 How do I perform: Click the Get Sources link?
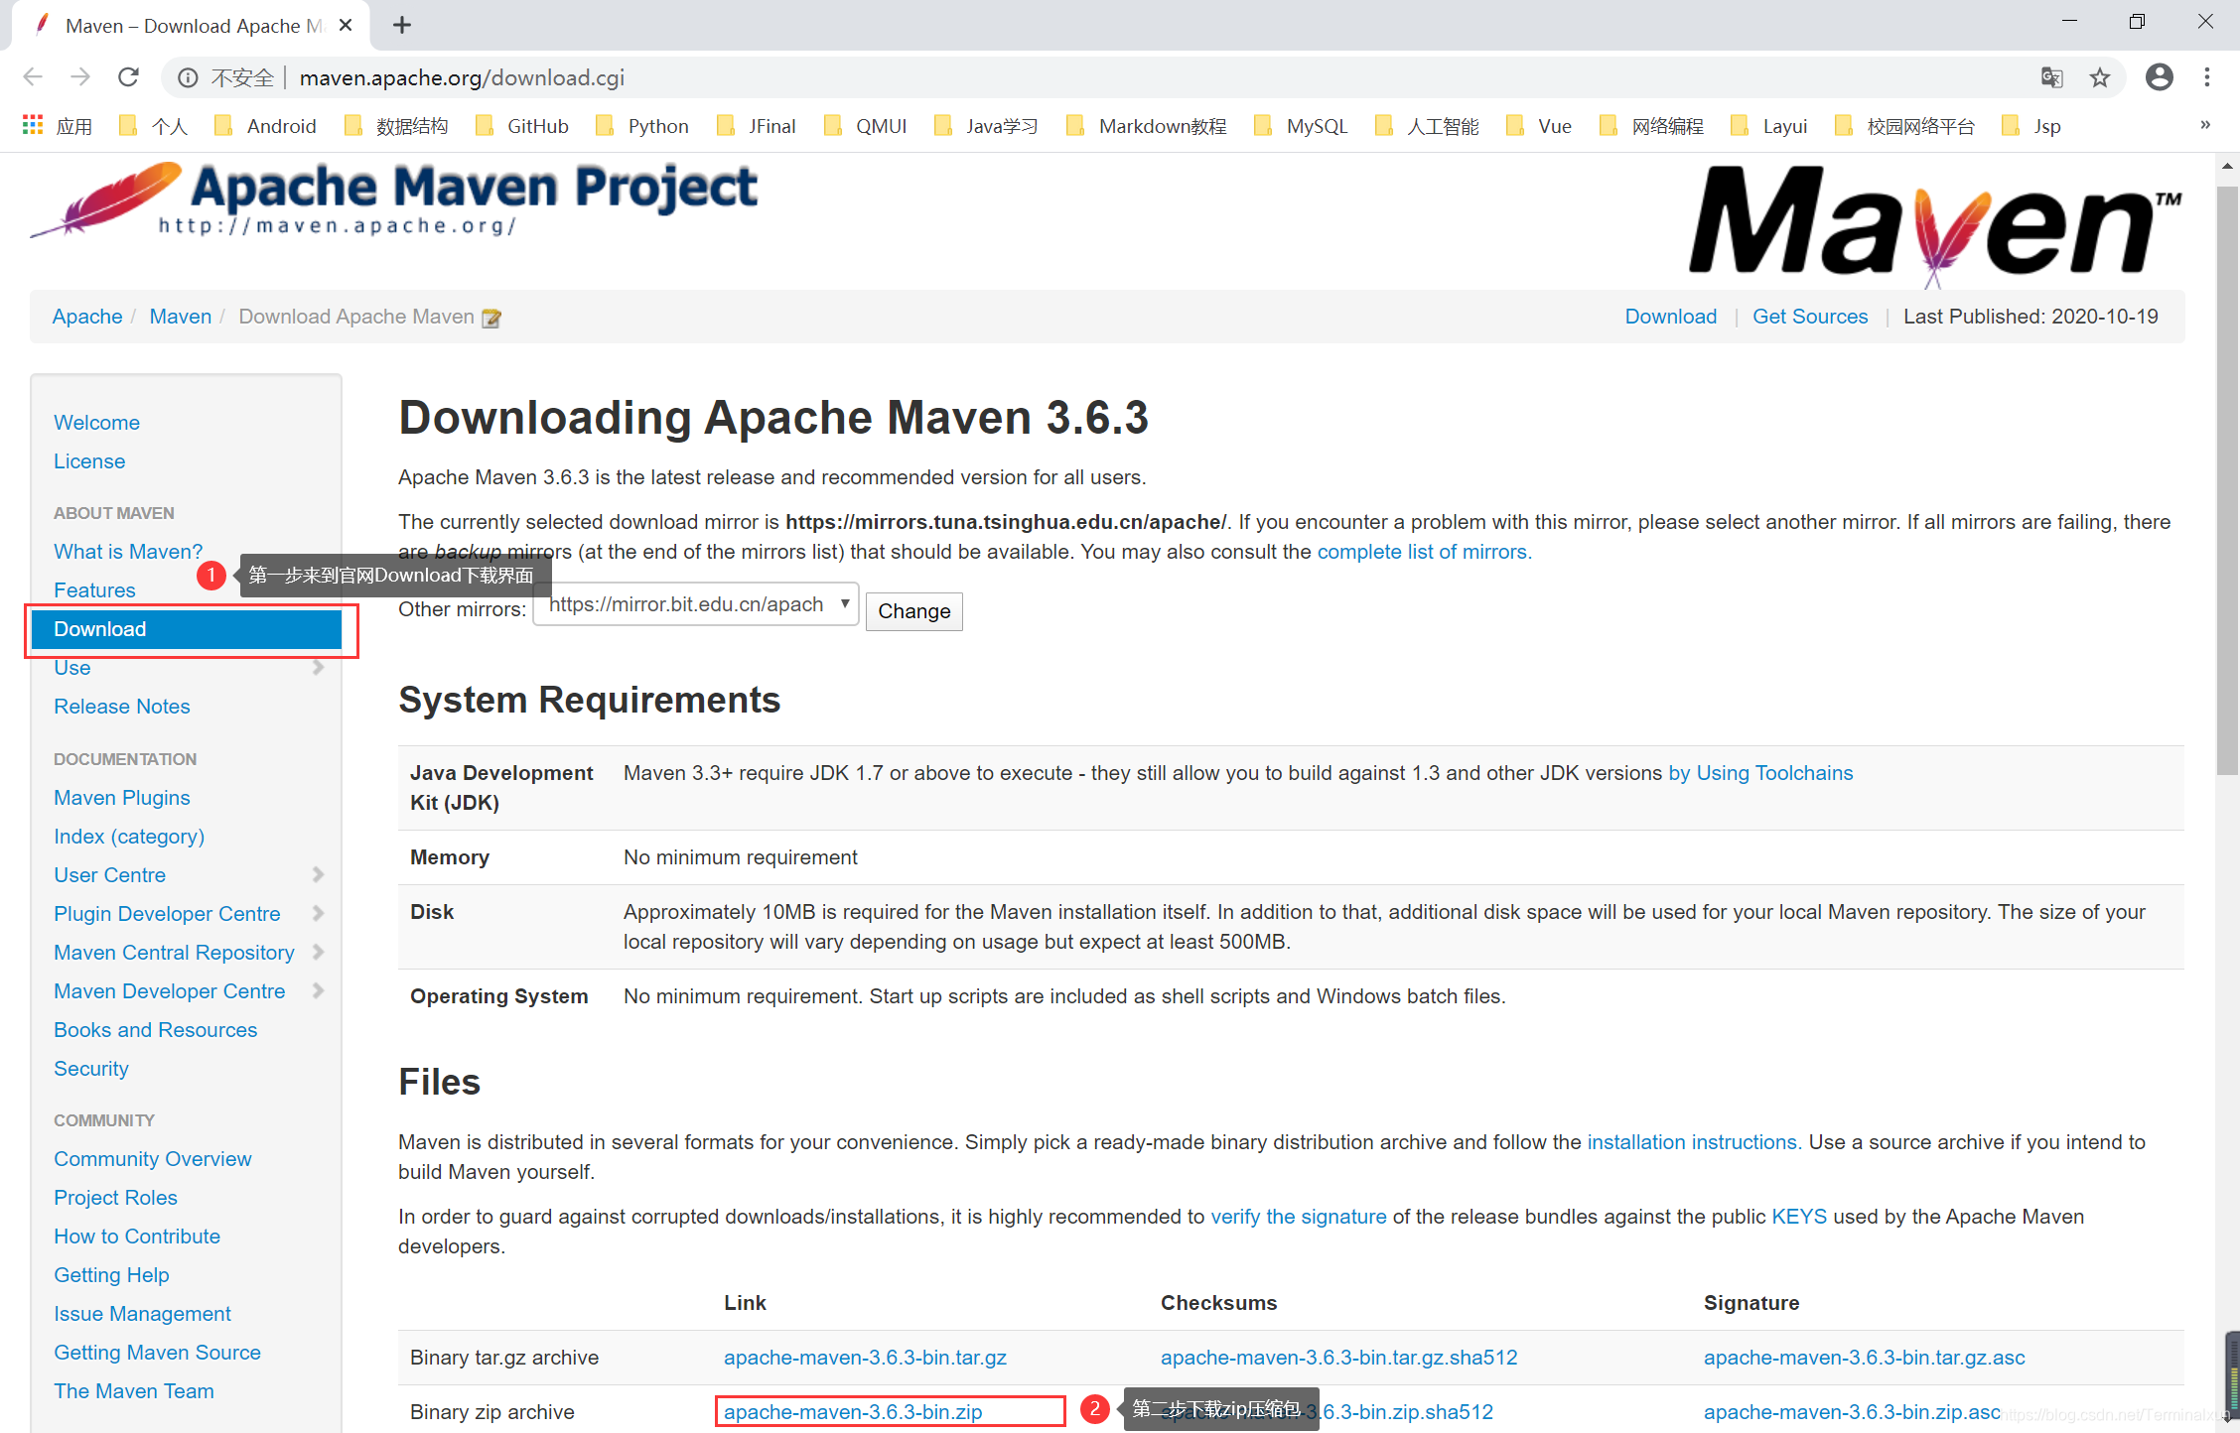click(x=1810, y=317)
